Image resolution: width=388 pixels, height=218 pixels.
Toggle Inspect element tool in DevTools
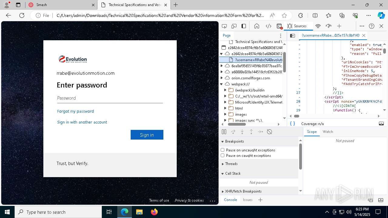[x=224, y=26]
